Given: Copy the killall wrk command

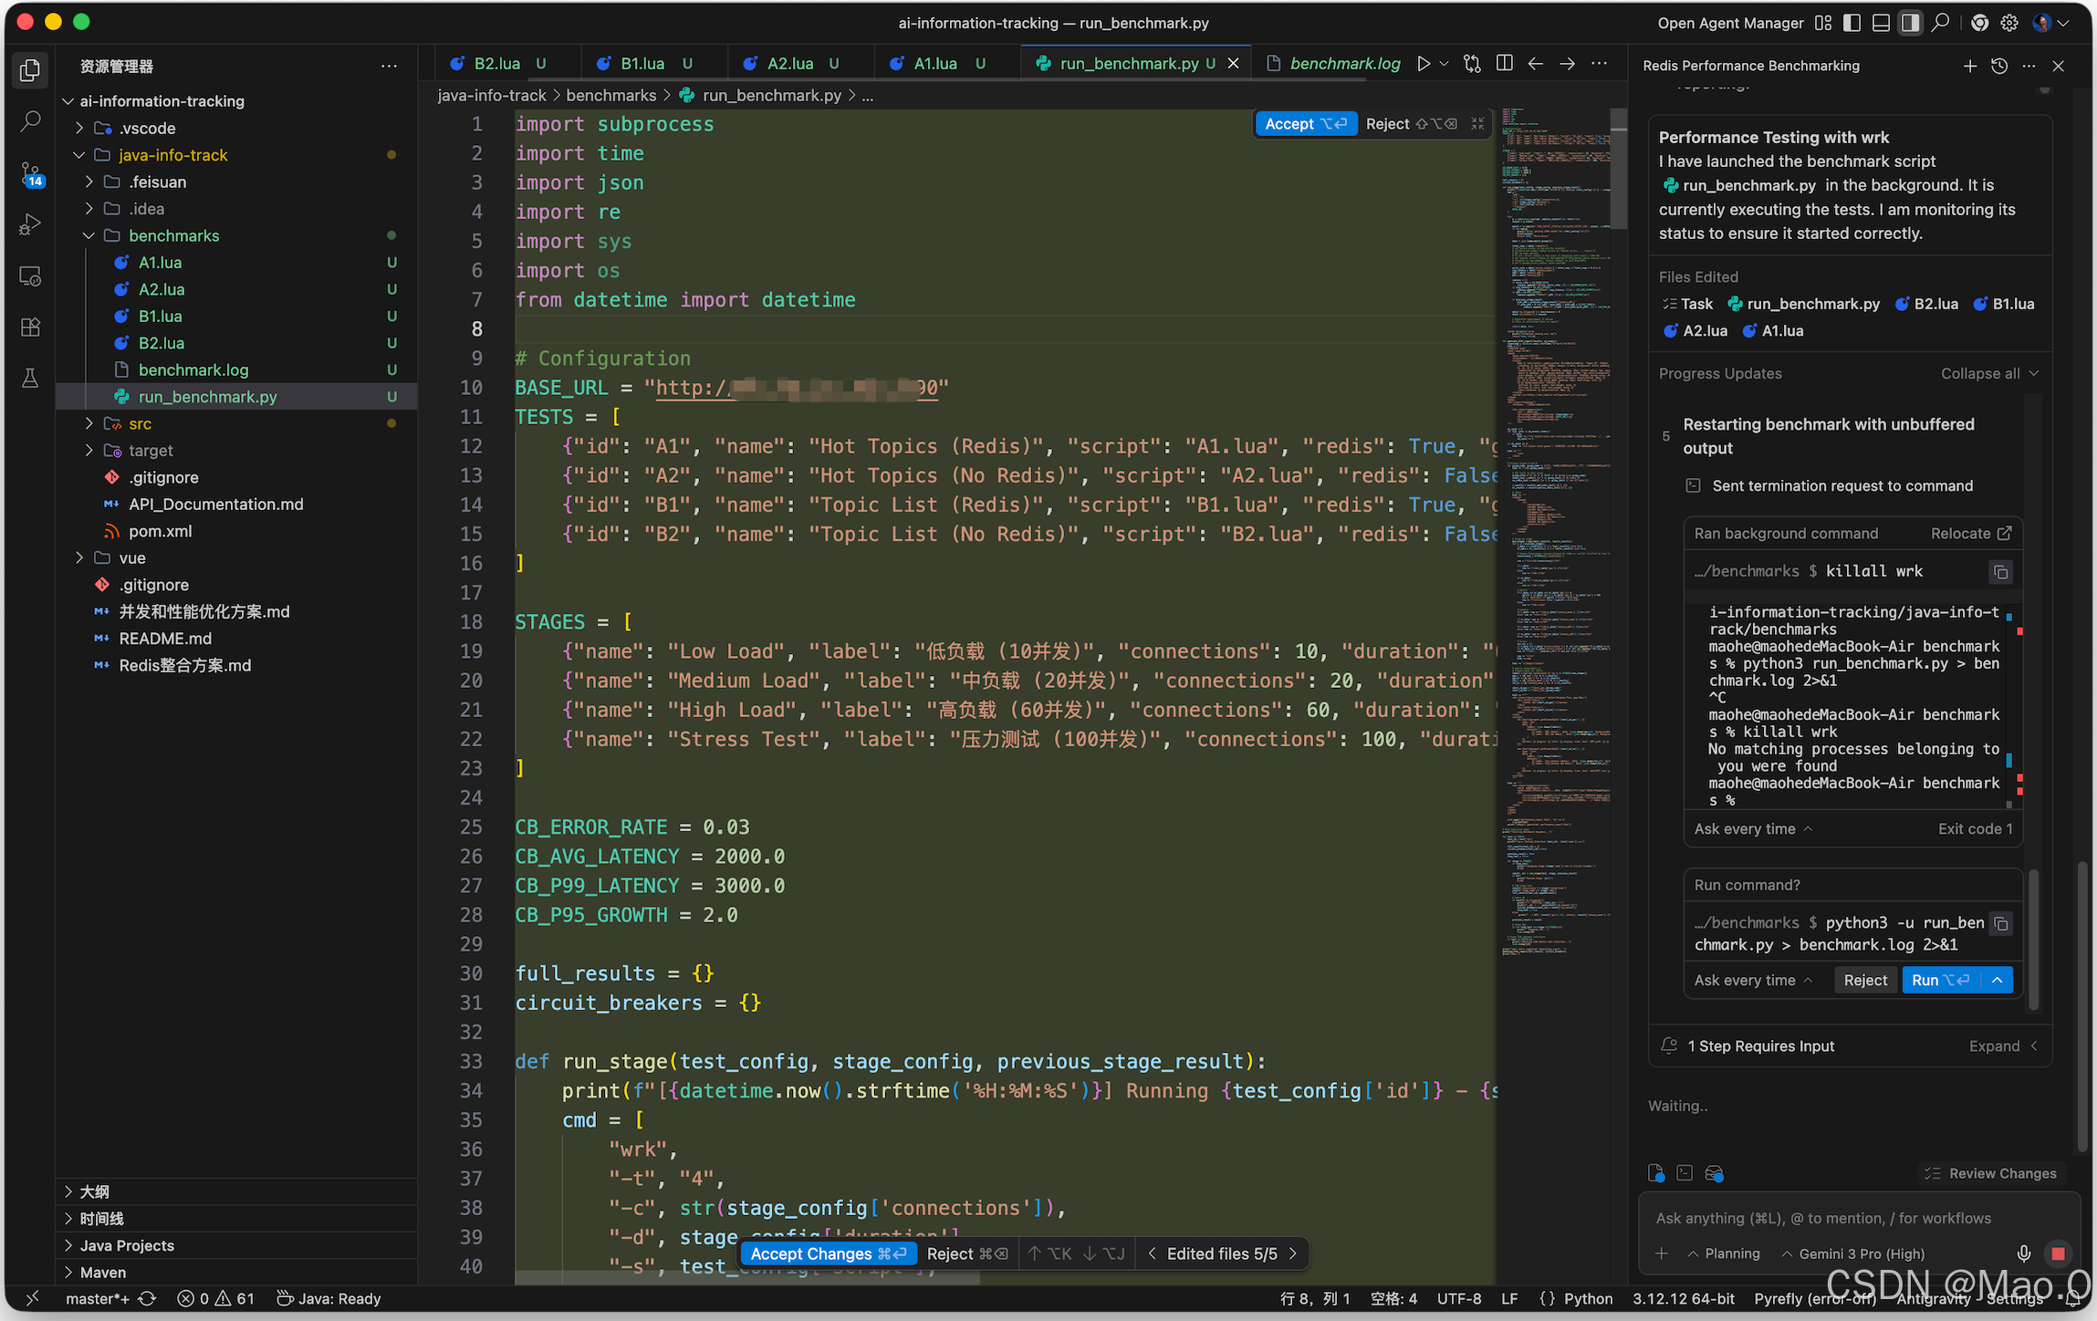Looking at the screenshot, I should click(2000, 572).
